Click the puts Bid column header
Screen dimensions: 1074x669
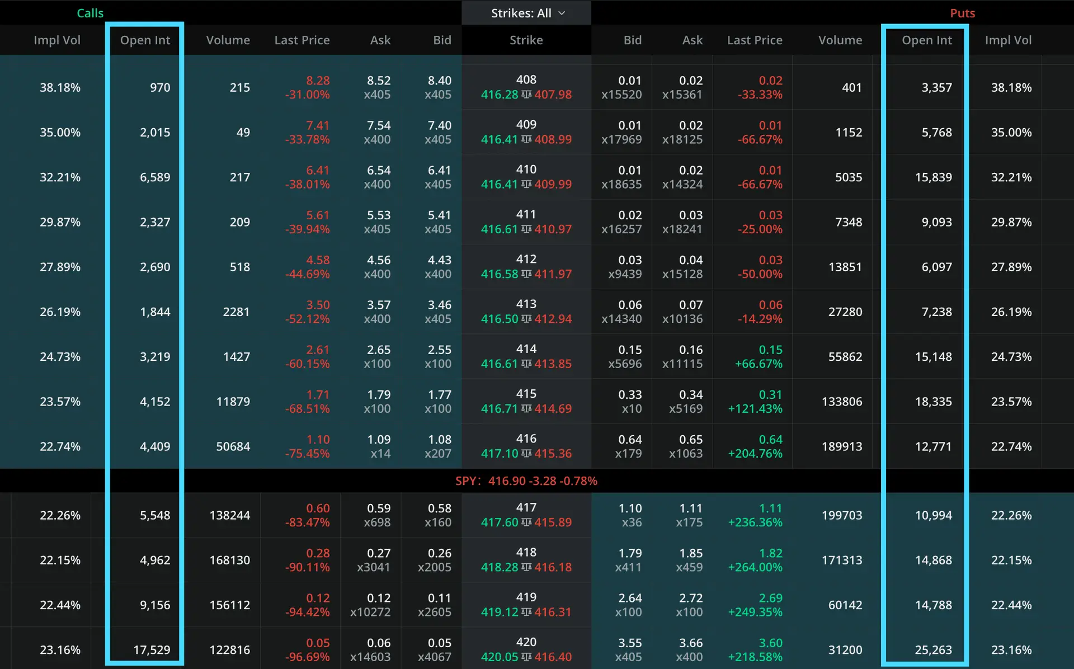tap(633, 40)
